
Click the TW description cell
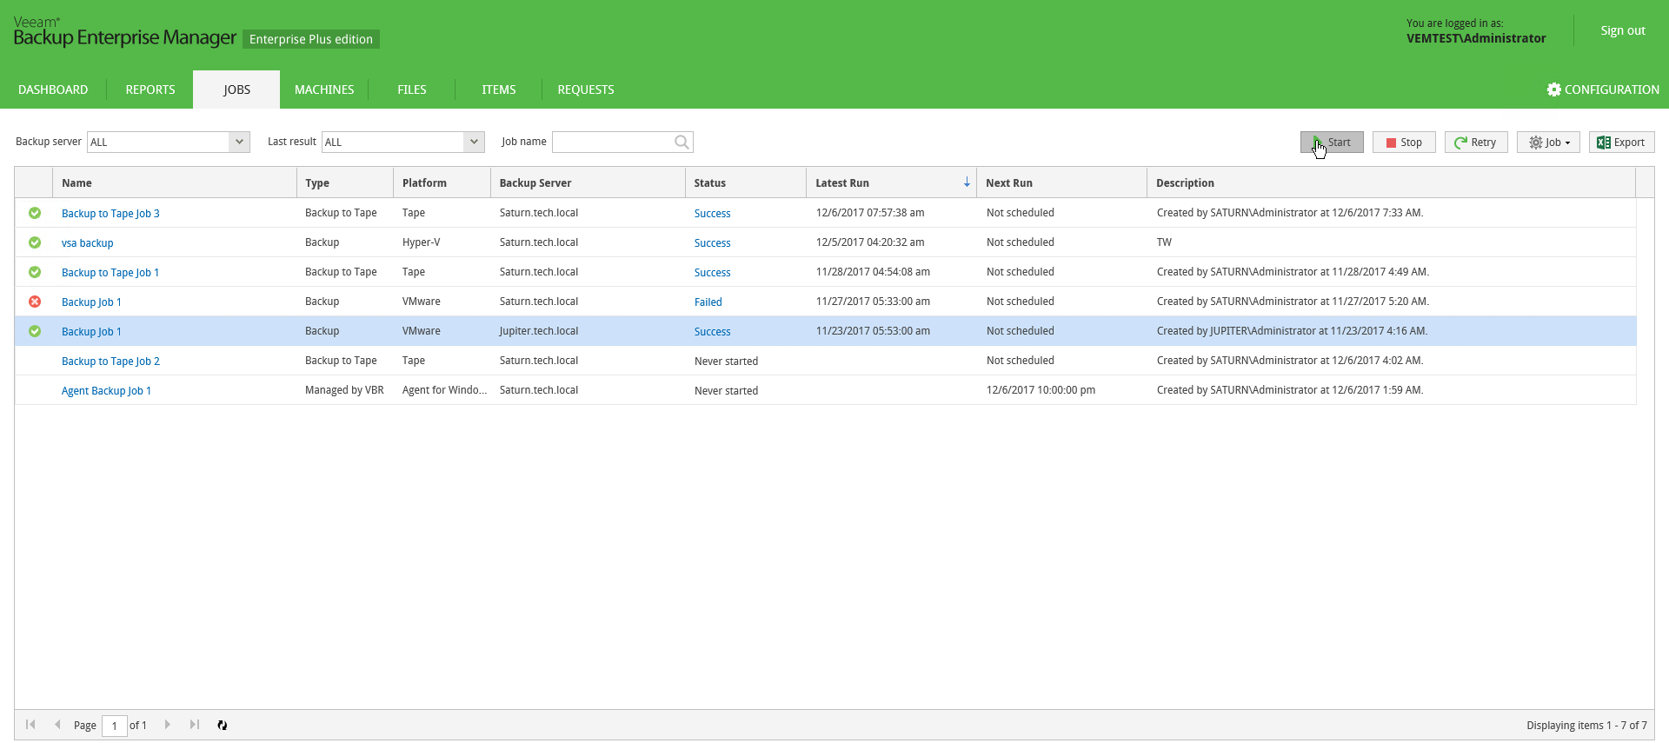[x=1164, y=242]
